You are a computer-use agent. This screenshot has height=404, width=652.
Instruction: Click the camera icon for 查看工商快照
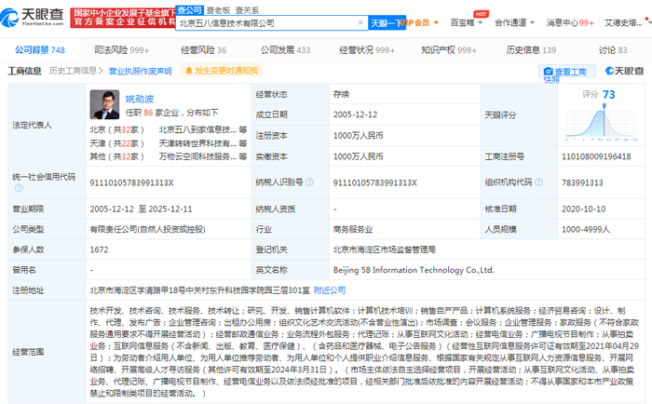coord(549,72)
